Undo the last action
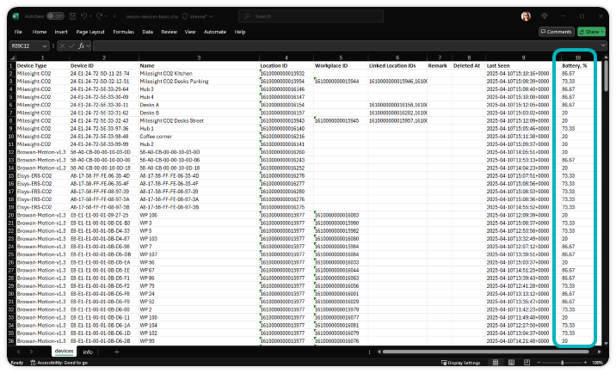Image resolution: width=616 pixels, height=373 pixels. [83, 16]
